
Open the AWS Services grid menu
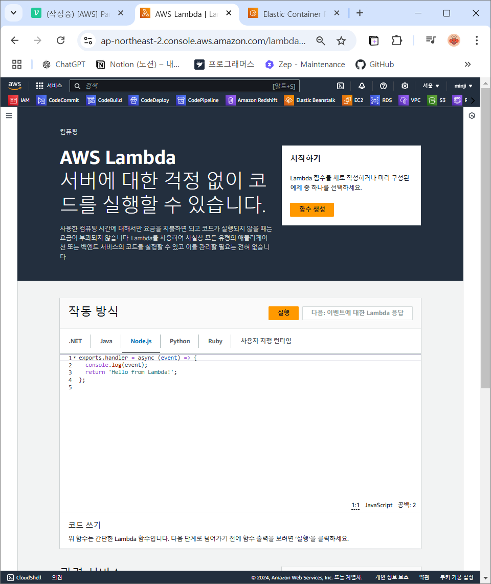pyautogui.click(x=49, y=86)
